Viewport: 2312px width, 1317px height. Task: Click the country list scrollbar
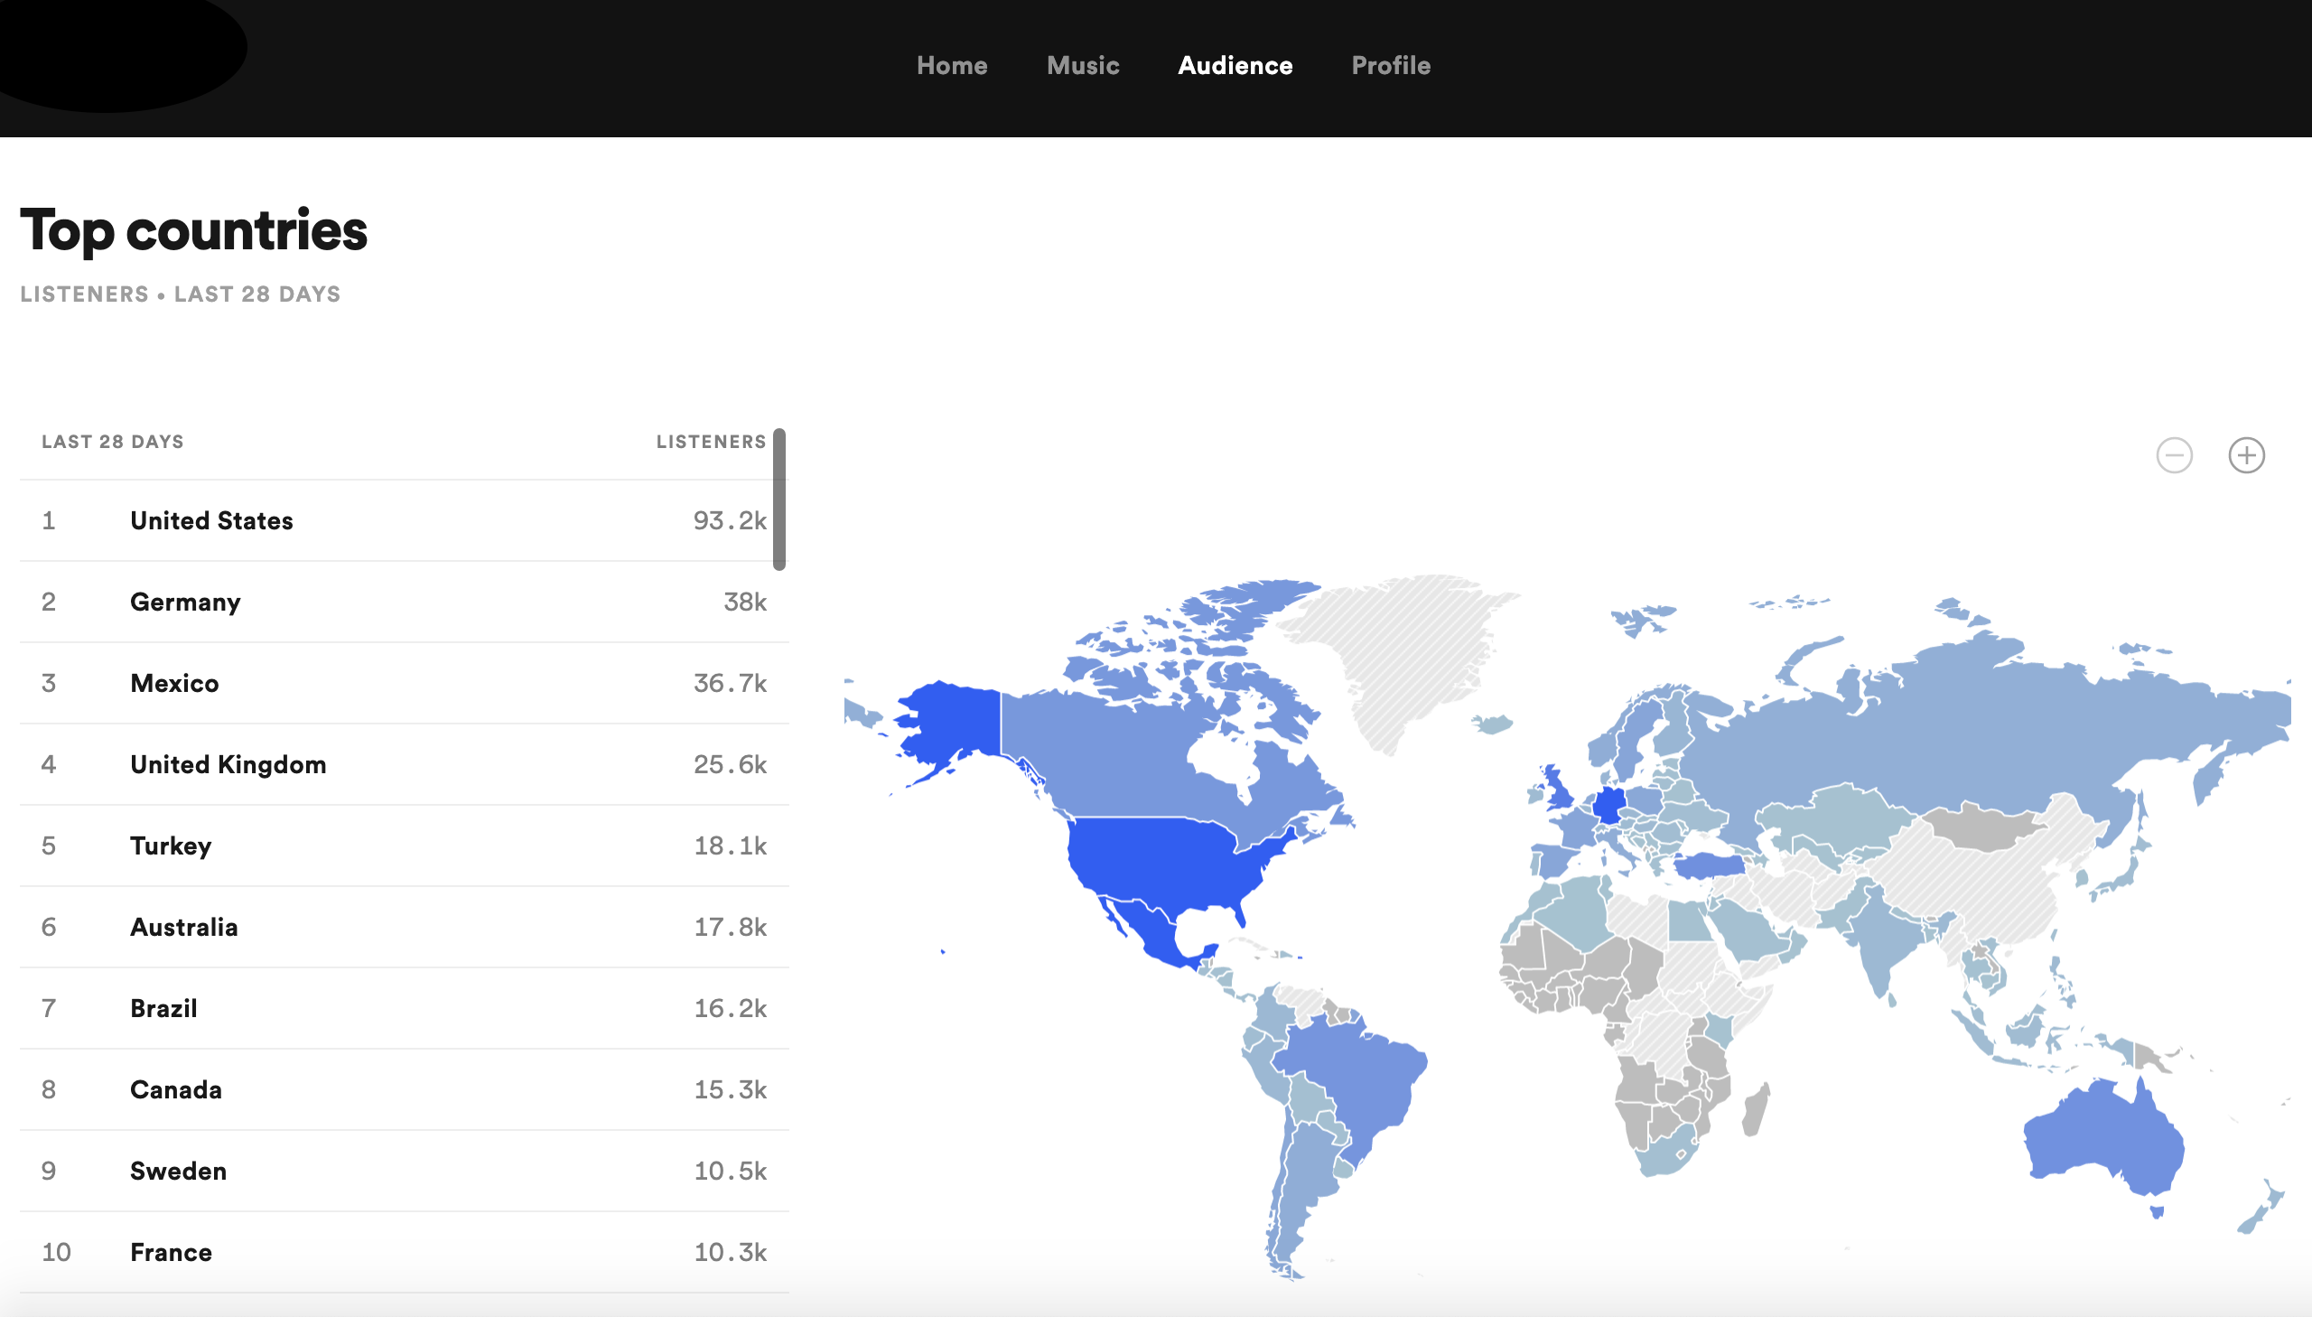[x=778, y=500]
